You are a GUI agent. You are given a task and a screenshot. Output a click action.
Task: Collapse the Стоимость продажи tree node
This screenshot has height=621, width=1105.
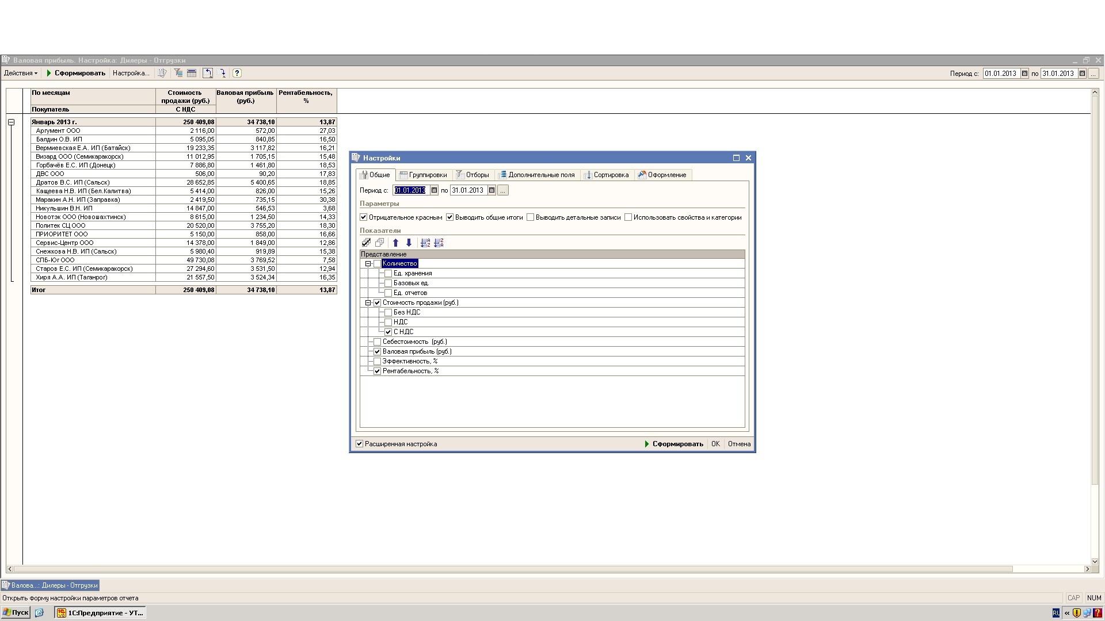368,302
